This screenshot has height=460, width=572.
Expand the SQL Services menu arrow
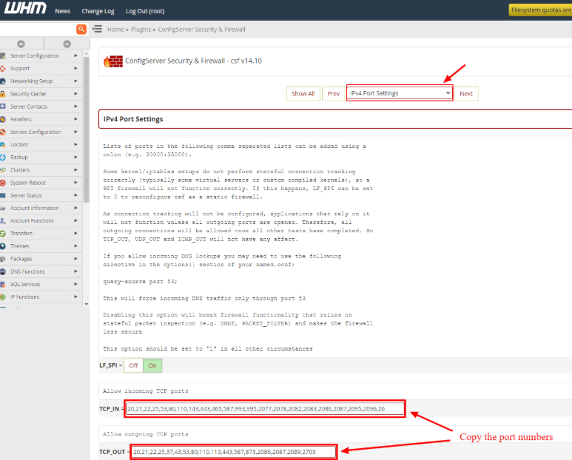point(76,284)
